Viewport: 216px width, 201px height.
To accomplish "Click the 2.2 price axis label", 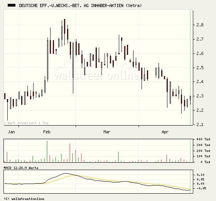I will [x=200, y=110].
